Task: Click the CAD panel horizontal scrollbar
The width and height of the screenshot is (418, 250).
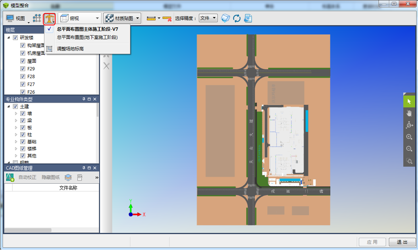Action: click(28, 230)
